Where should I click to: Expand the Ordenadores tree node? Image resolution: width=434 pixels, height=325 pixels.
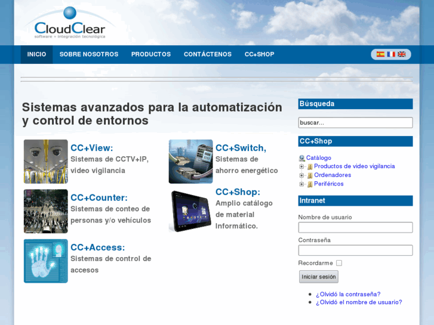[301, 175]
